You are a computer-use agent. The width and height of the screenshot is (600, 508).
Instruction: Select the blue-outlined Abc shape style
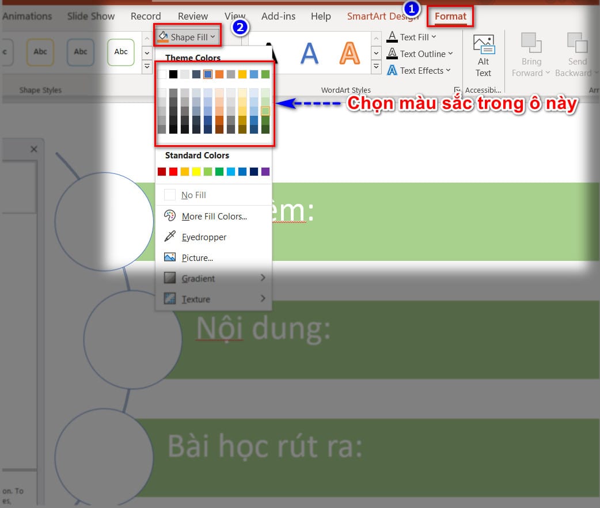pos(81,52)
